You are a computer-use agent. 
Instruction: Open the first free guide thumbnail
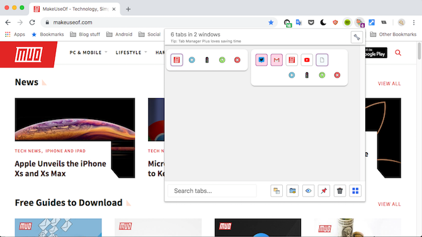tap(58, 228)
